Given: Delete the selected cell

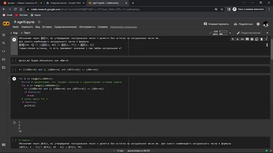Looking at the screenshot, I should [261, 39].
